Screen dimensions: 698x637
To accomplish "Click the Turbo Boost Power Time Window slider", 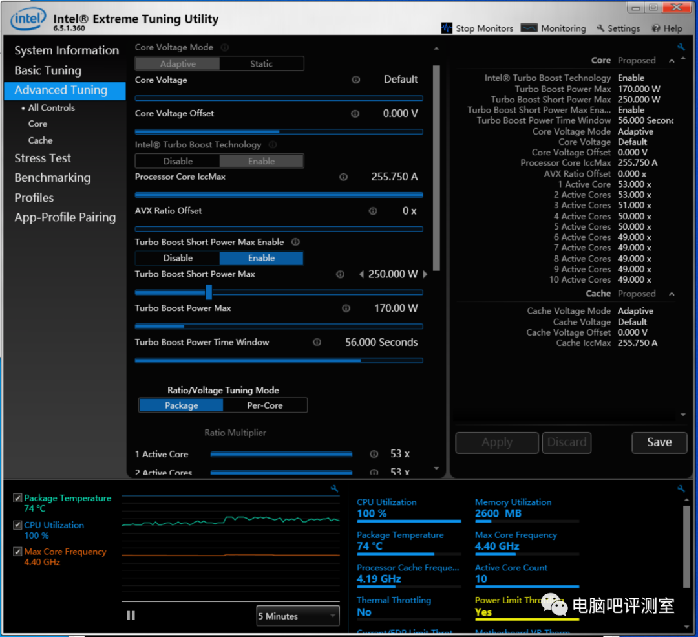I will click(x=279, y=360).
